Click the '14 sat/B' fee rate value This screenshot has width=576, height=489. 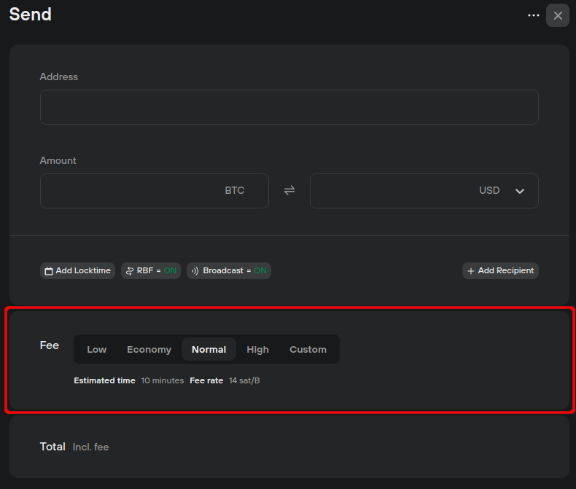[x=244, y=380]
